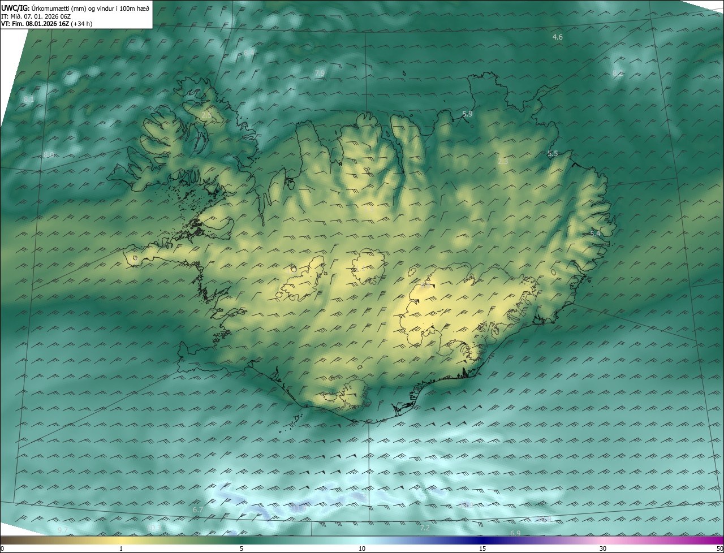Click the colorbar tick label 15
Screen dimensions: 724x553
point(482,548)
